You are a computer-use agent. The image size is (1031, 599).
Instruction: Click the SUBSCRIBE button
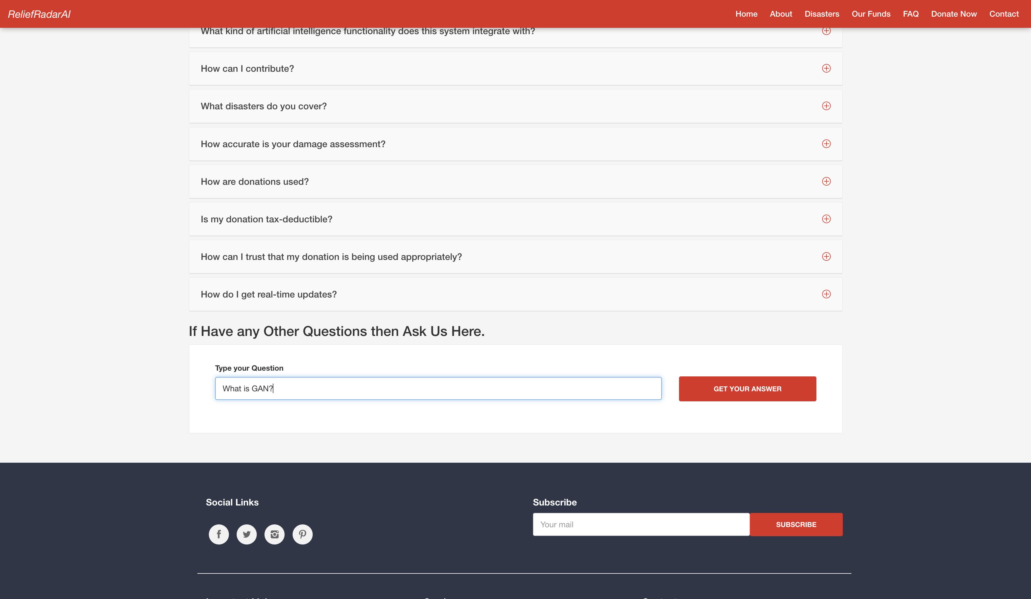click(796, 524)
